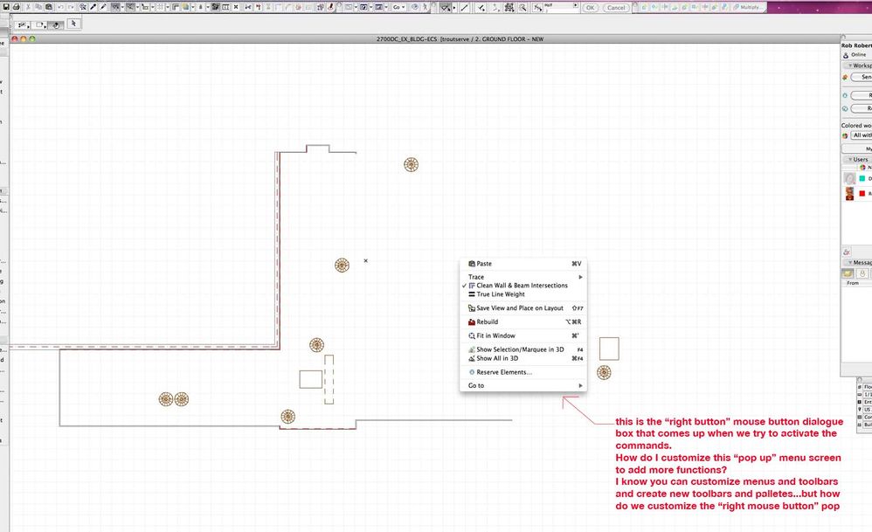Choose Paste from the context menu
Image resolution: width=872 pixels, height=532 pixels.
523,264
